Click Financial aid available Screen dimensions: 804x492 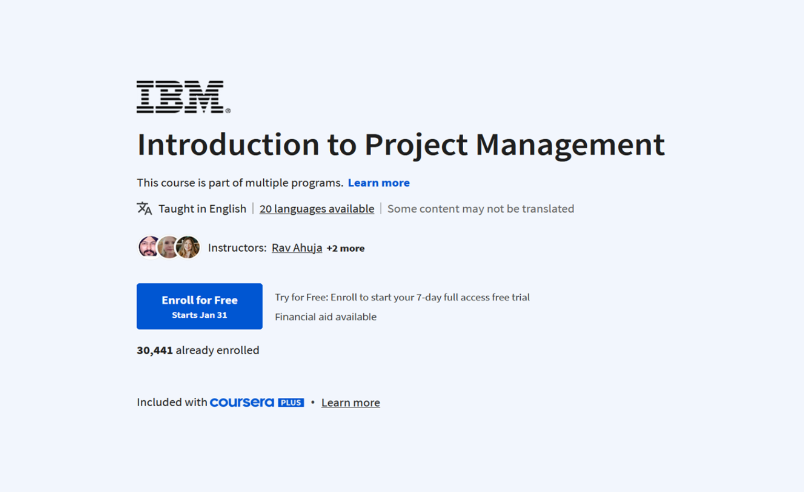click(x=326, y=317)
